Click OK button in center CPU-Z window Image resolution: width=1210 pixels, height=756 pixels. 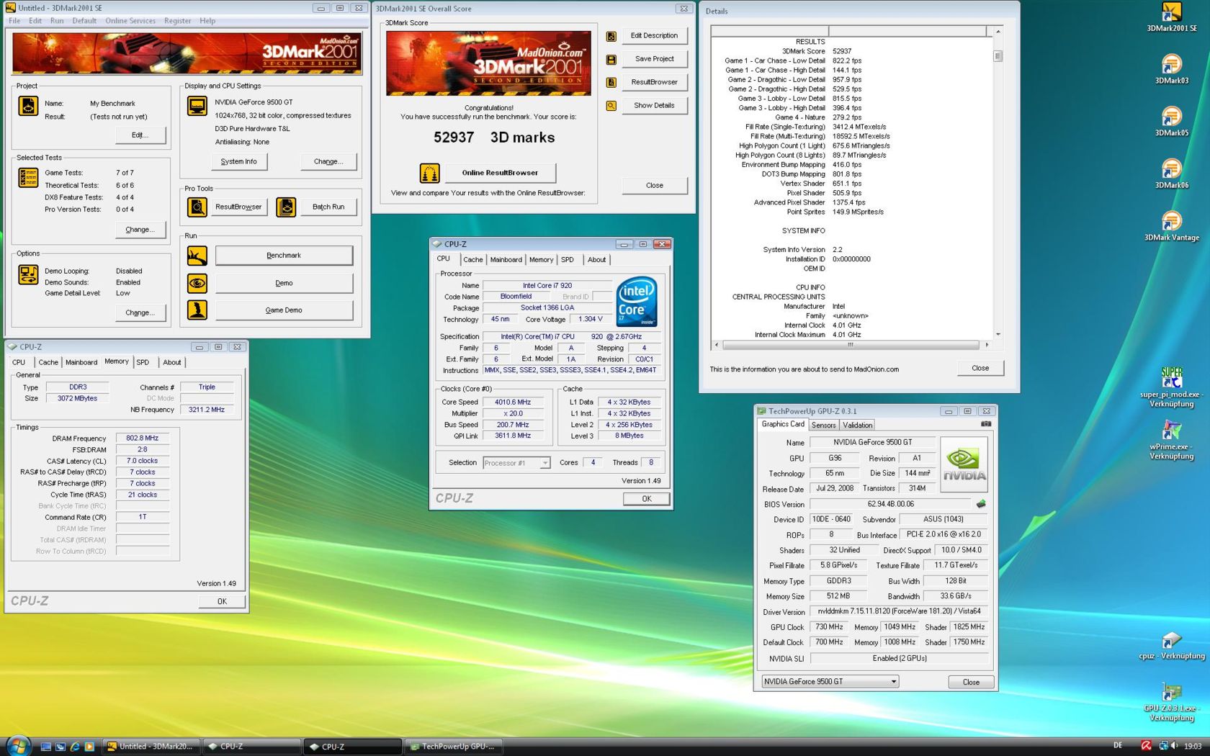(x=646, y=499)
